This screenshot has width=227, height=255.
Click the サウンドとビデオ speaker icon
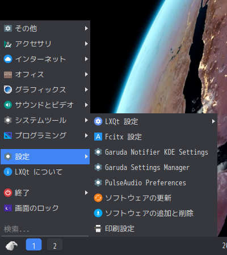[8, 105]
